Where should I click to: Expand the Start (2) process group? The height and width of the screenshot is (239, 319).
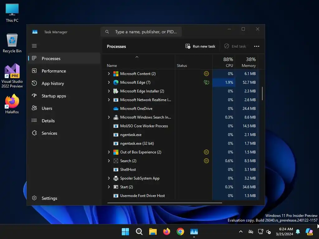point(109,187)
